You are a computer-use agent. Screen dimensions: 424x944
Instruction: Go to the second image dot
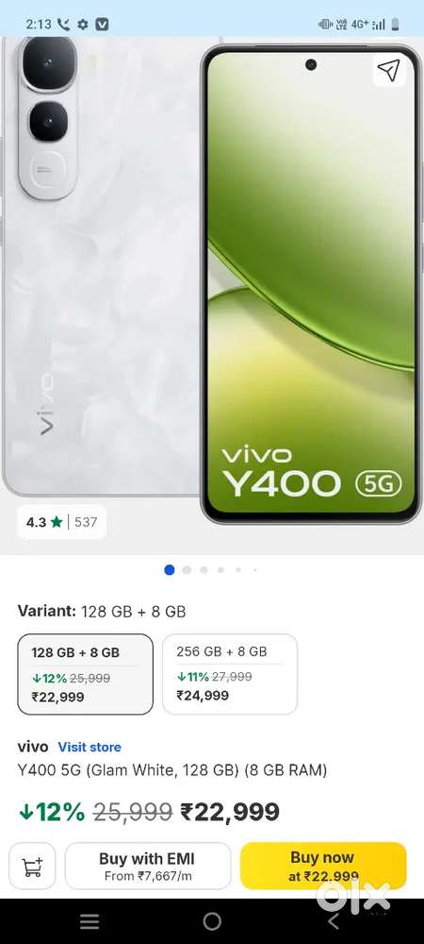tap(187, 569)
